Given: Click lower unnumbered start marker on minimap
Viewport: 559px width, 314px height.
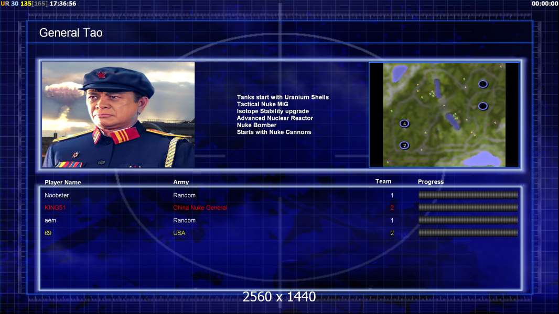Looking at the screenshot, I should [x=483, y=106].
